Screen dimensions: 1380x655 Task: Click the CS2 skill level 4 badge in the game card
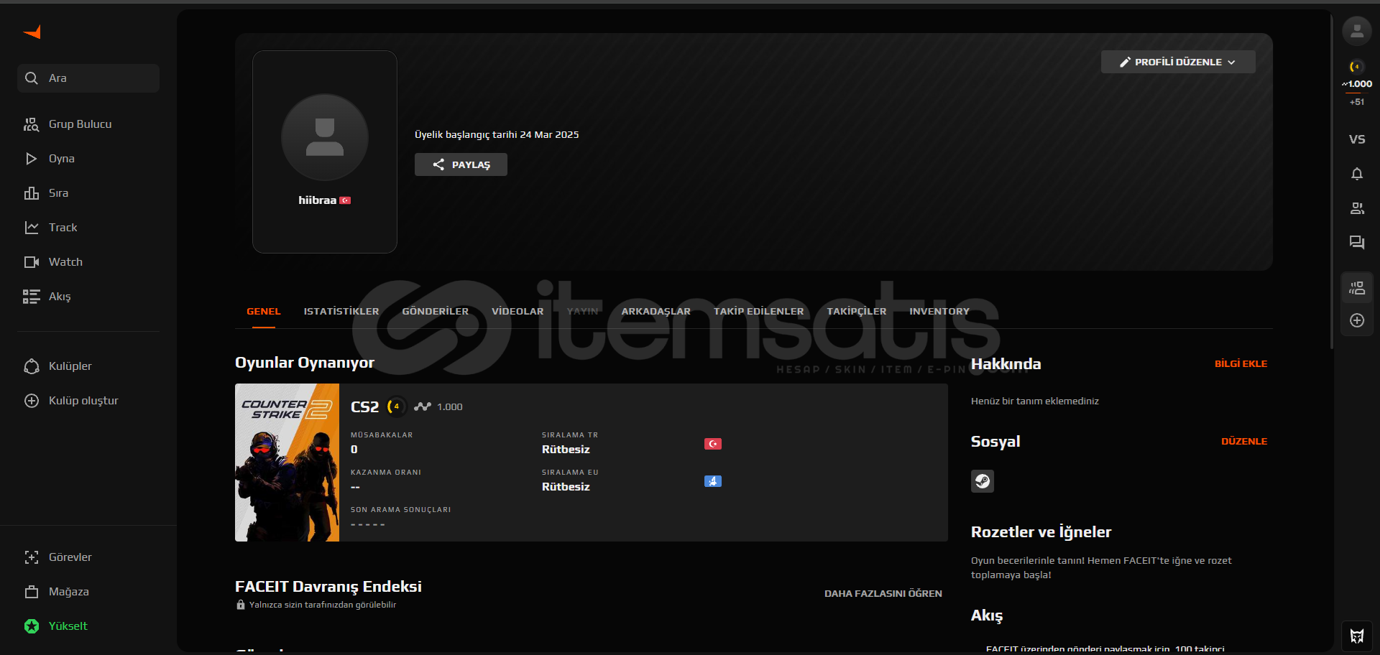click(x=396, y=407)
